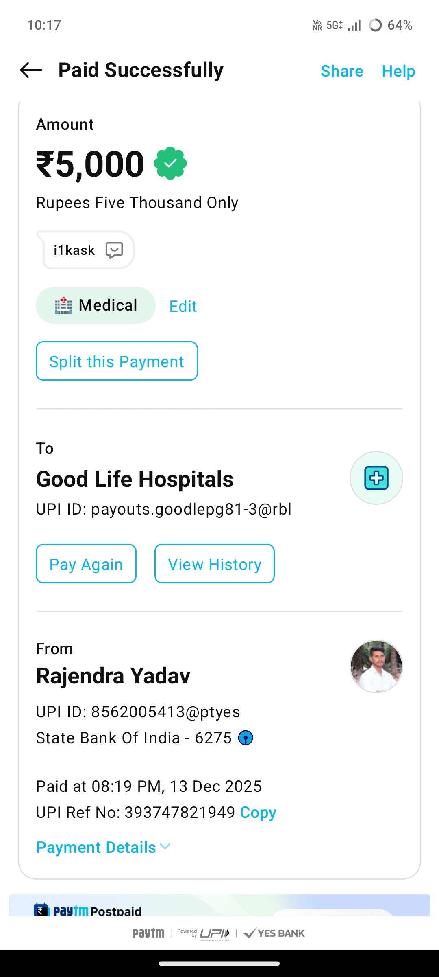
Task: Tap the Good Life Hospitals medical cross icon
Action: [376, 478]
